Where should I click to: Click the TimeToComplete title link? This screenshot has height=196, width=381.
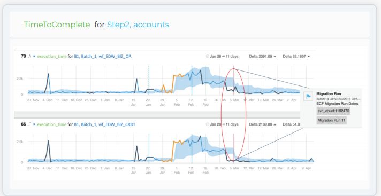pyautogui.click(x=57, y=25)
